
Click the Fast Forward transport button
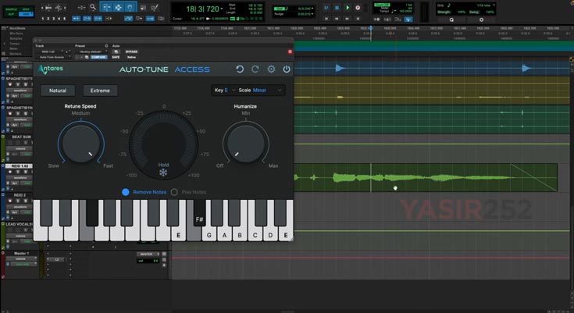348,18
